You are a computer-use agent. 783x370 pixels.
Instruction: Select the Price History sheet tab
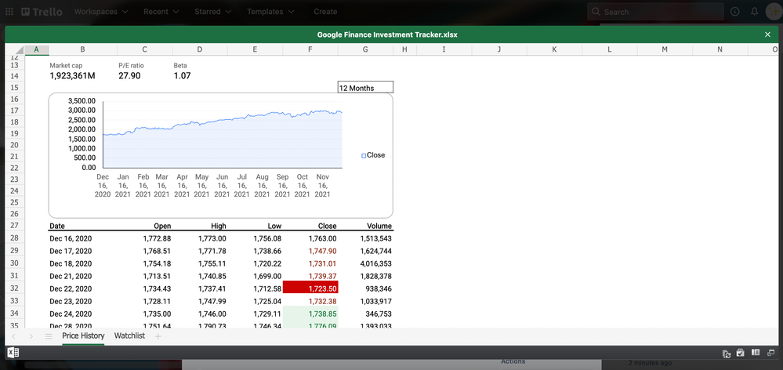[x=83, y=336]
